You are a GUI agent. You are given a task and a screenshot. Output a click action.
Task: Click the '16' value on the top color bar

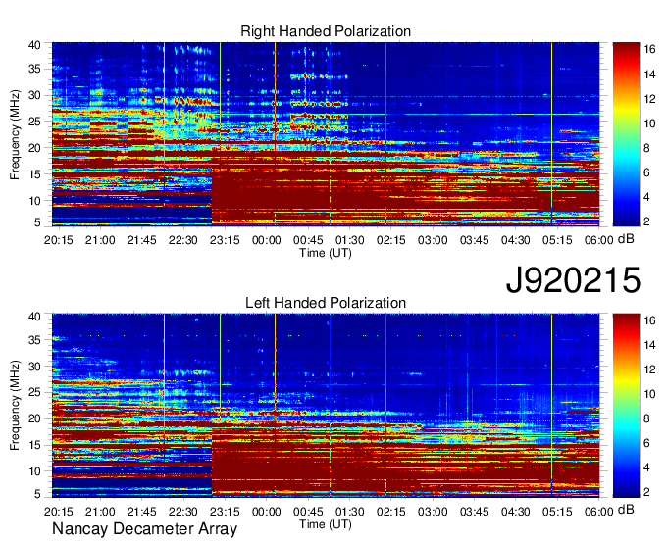[x=649, y=49]
